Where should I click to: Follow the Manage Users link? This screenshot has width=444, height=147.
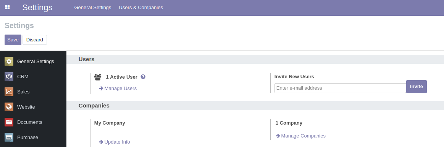118,89
